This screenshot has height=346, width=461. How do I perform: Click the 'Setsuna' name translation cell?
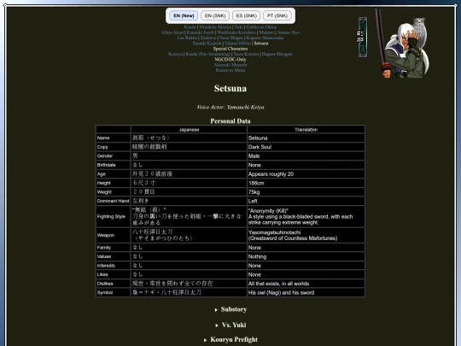[x=306, y=138]
